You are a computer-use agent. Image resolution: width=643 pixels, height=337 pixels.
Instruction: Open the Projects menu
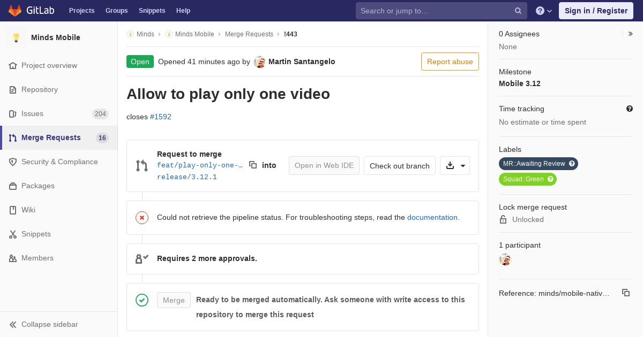click(x=81, y=11)
